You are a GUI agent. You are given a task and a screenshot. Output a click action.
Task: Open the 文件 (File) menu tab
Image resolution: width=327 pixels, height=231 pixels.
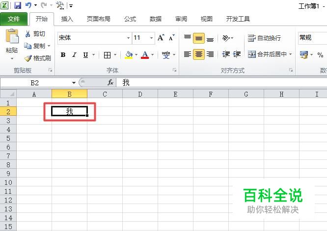coord(14,19)
